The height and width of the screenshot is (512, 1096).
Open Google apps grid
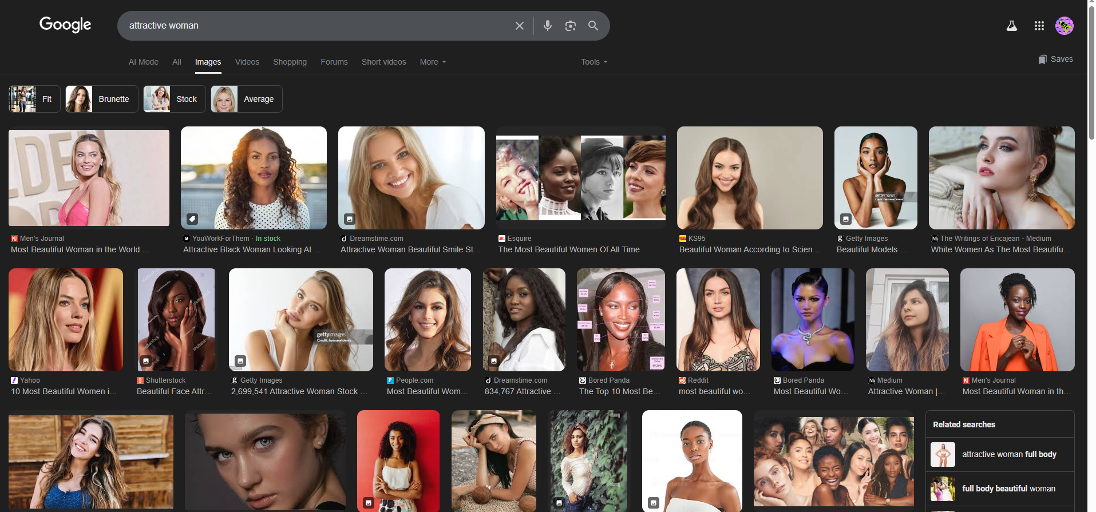(x=1039, y=26)
